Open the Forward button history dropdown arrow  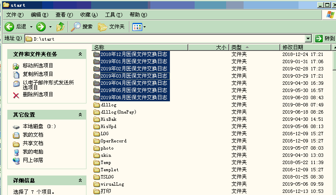50,27
